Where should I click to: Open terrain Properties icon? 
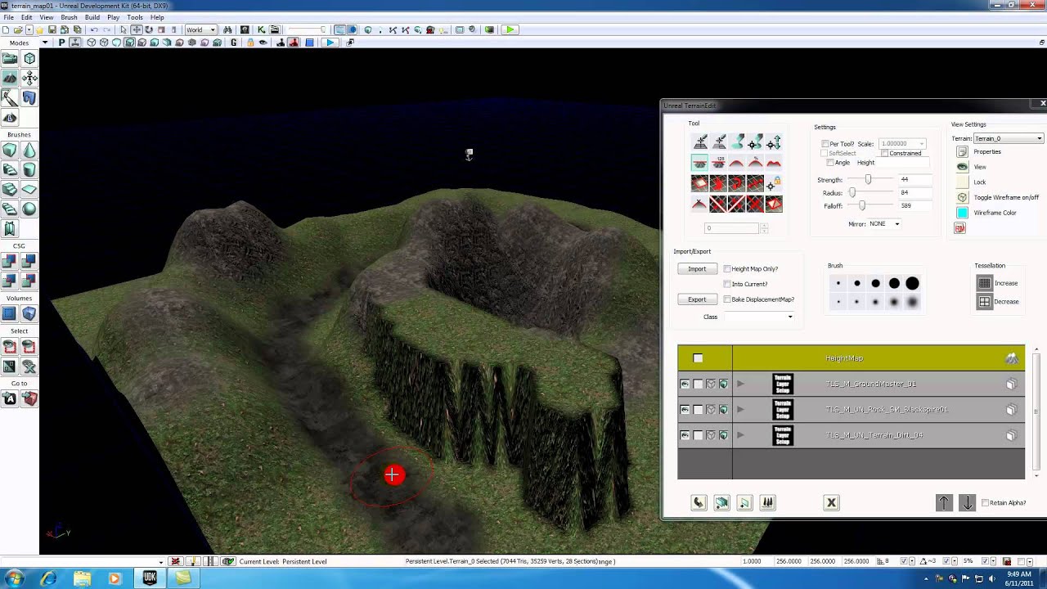point(962,152)
